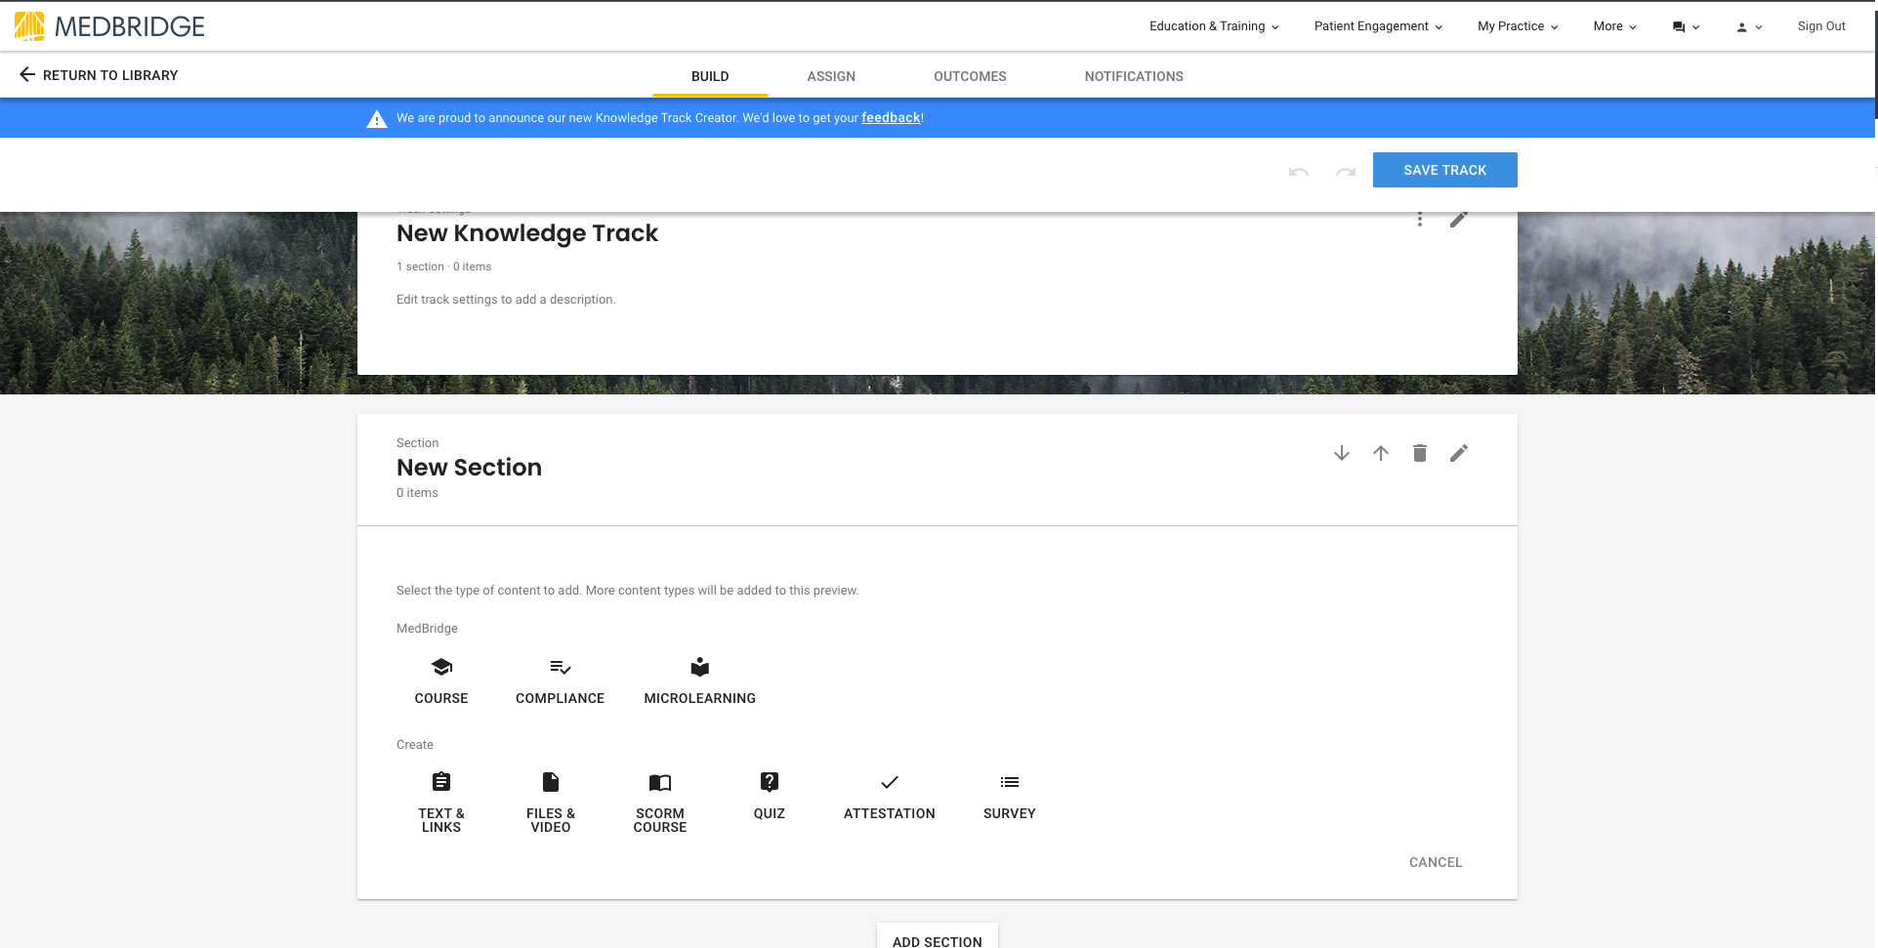The height and width of the screenshot is (948, 1878).
Task: Click the '1 section · 0 items' text
Action: [x=443, y=267]
